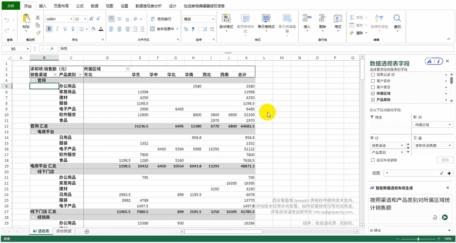The image size is (456, 243).
Task: Switch to the 数据透视表分析 ribbon tab
Action: (x=148, y=6)
